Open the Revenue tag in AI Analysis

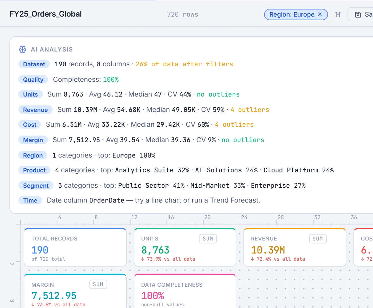tap(36, 110)
